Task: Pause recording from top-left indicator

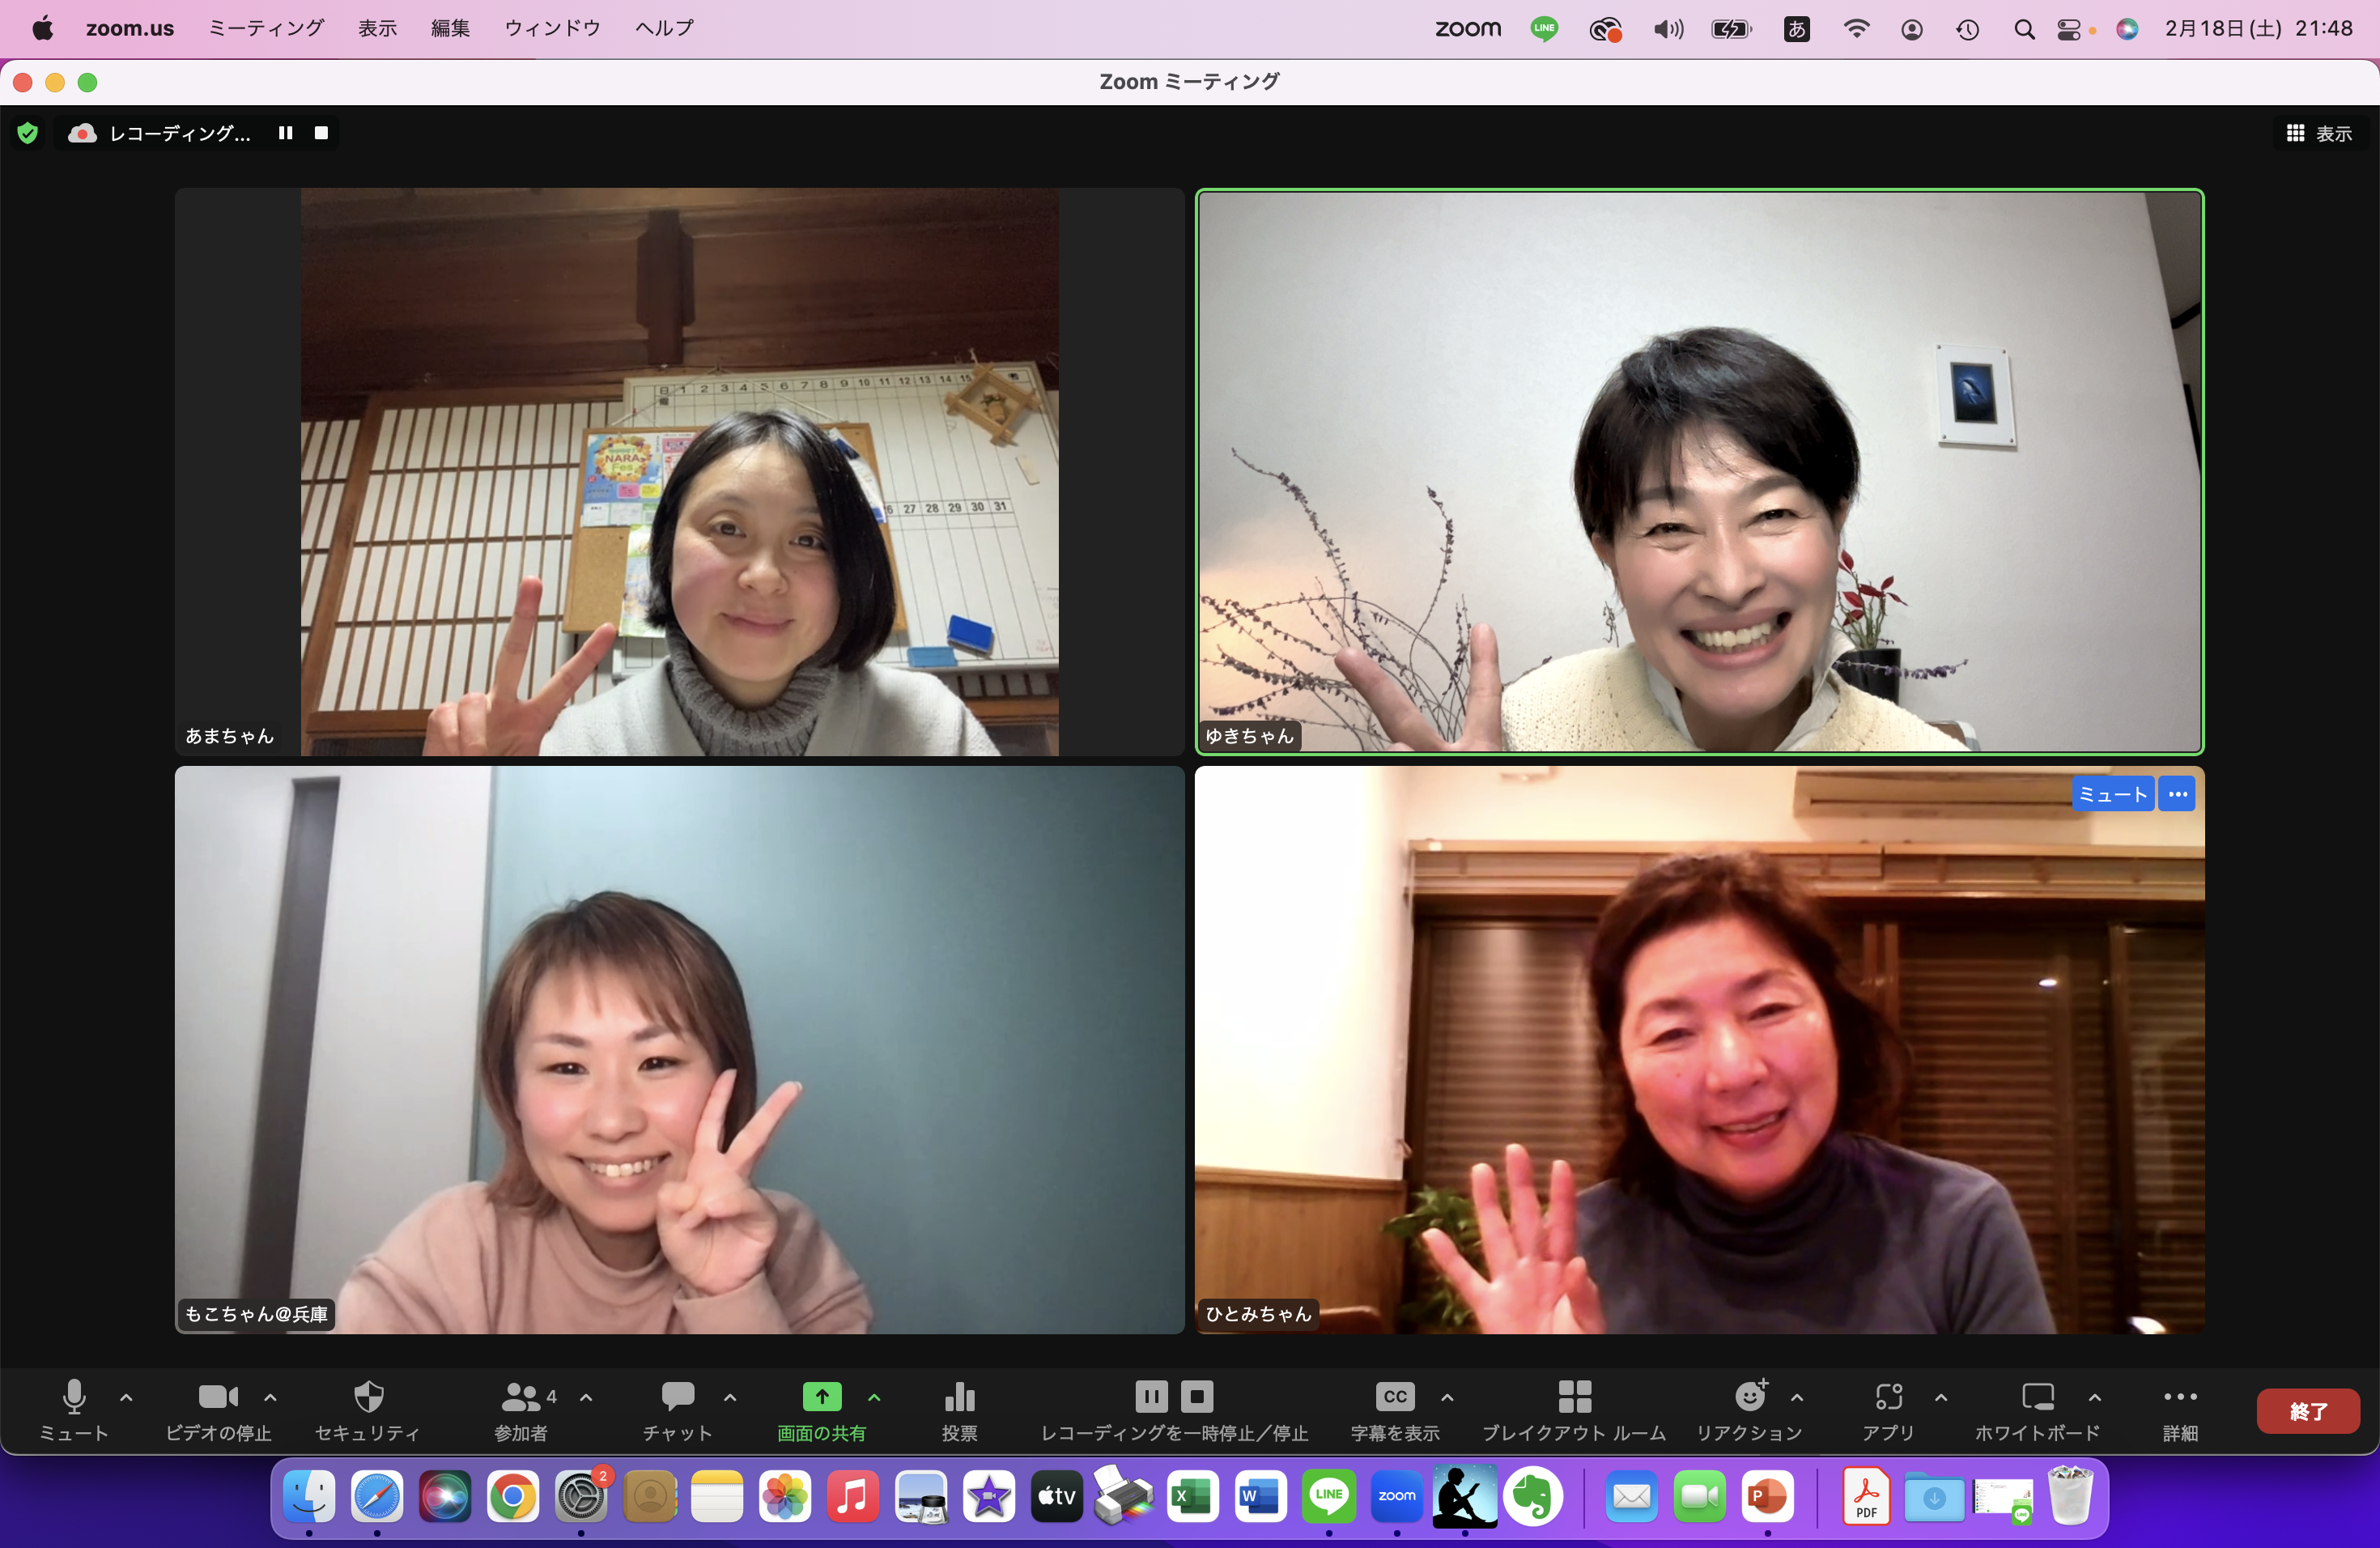Action: tap(286, 133)
